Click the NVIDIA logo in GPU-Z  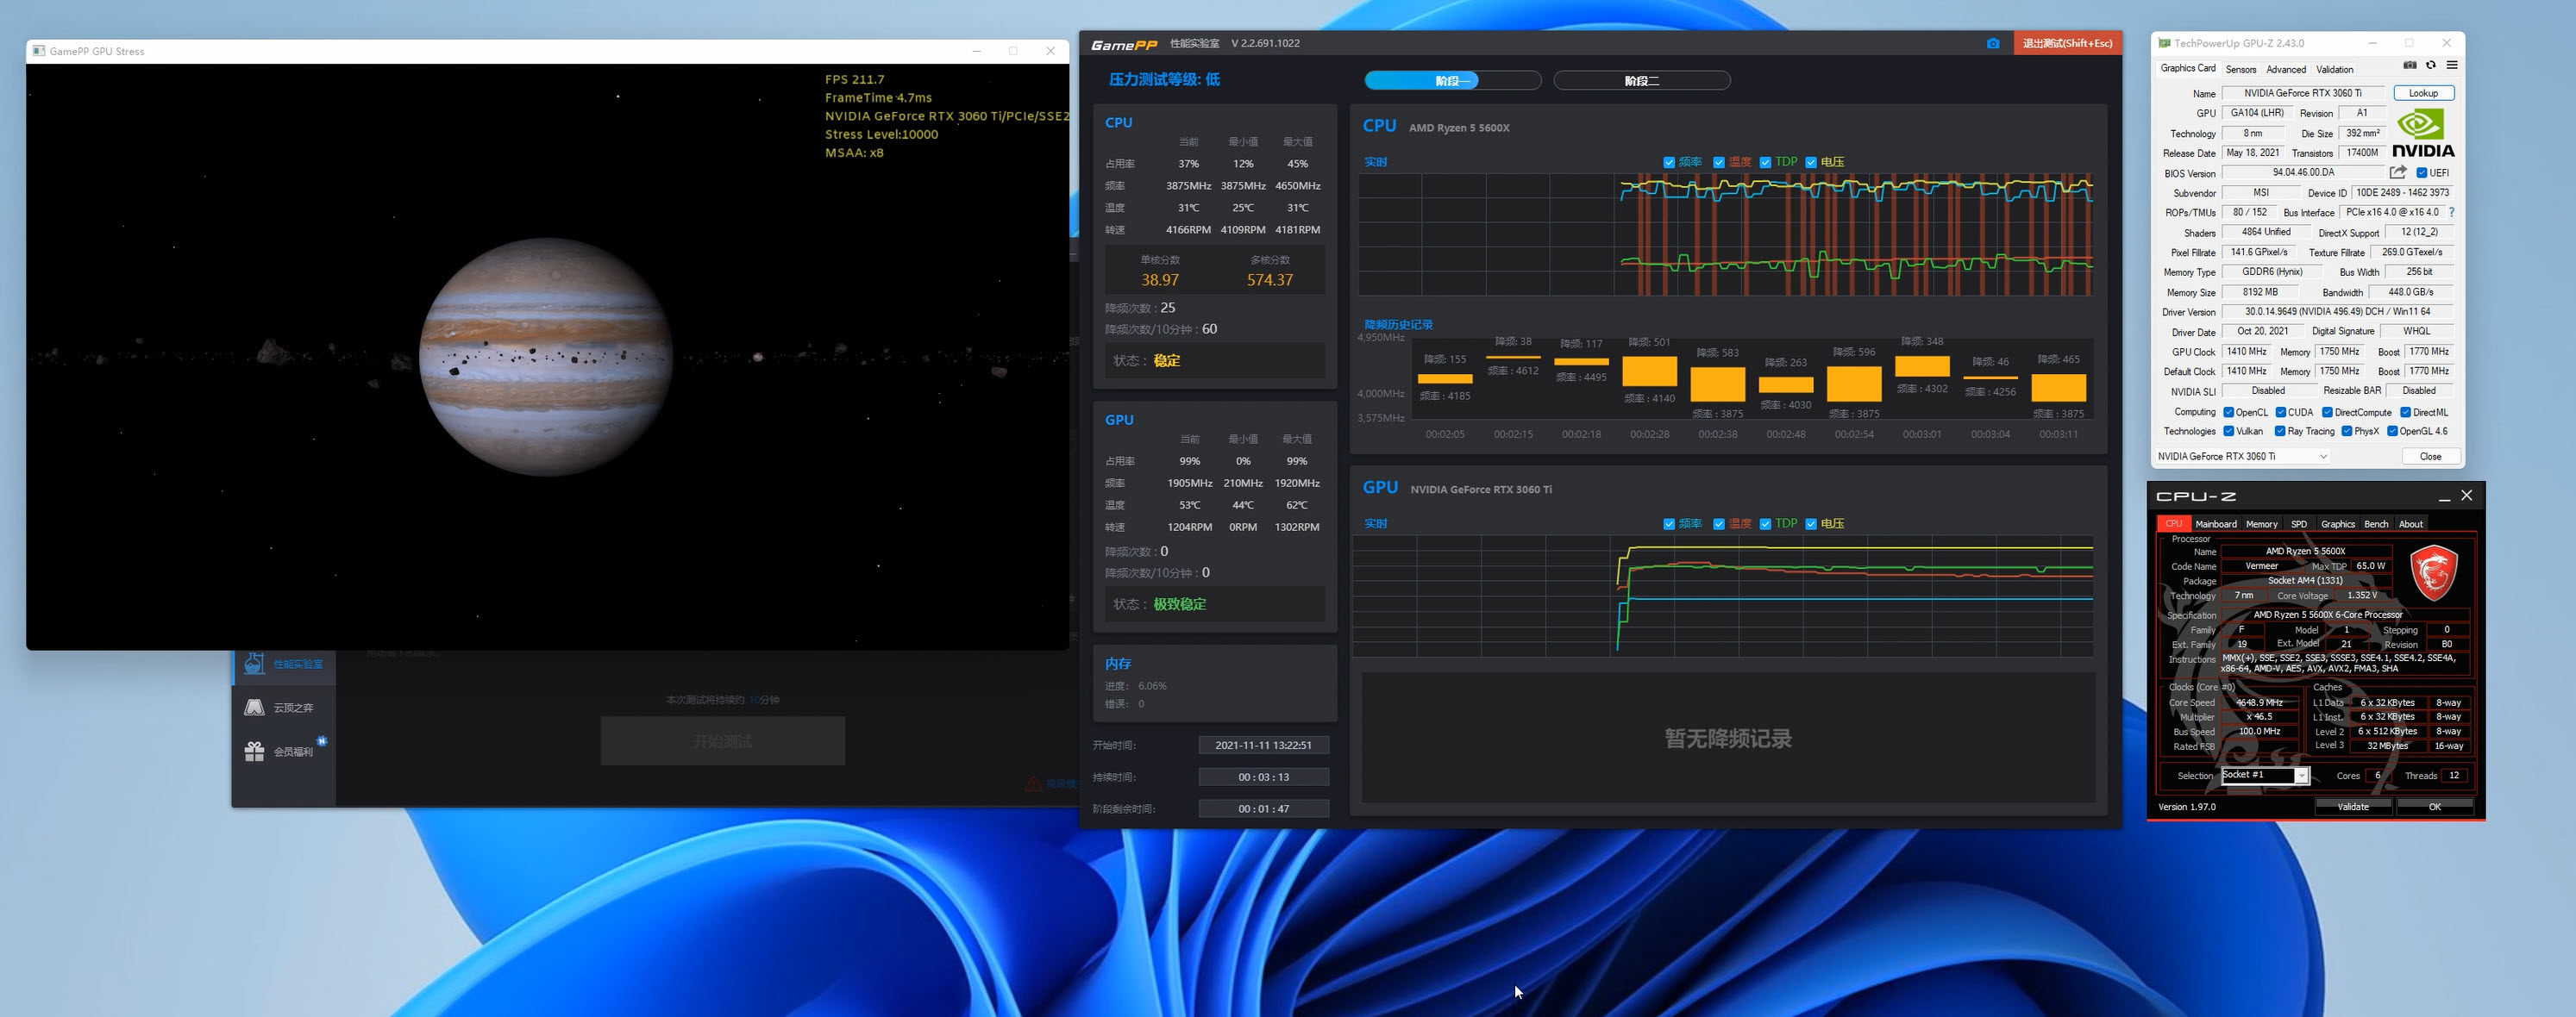pyautogui.click(x=2423, y=133)
